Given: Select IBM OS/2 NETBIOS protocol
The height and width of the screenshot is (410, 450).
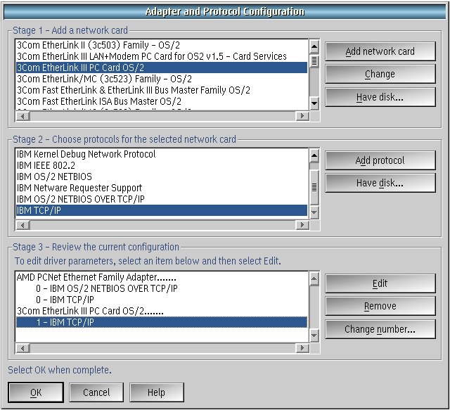Looking at the screenshot, I should pyautogui.click(x=162, y=177).
